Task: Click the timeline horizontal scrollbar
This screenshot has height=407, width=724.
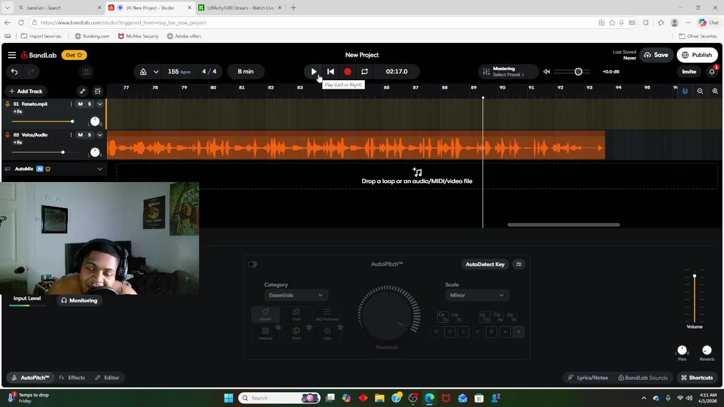Action: pyautogui.click(x=563, y=225)
